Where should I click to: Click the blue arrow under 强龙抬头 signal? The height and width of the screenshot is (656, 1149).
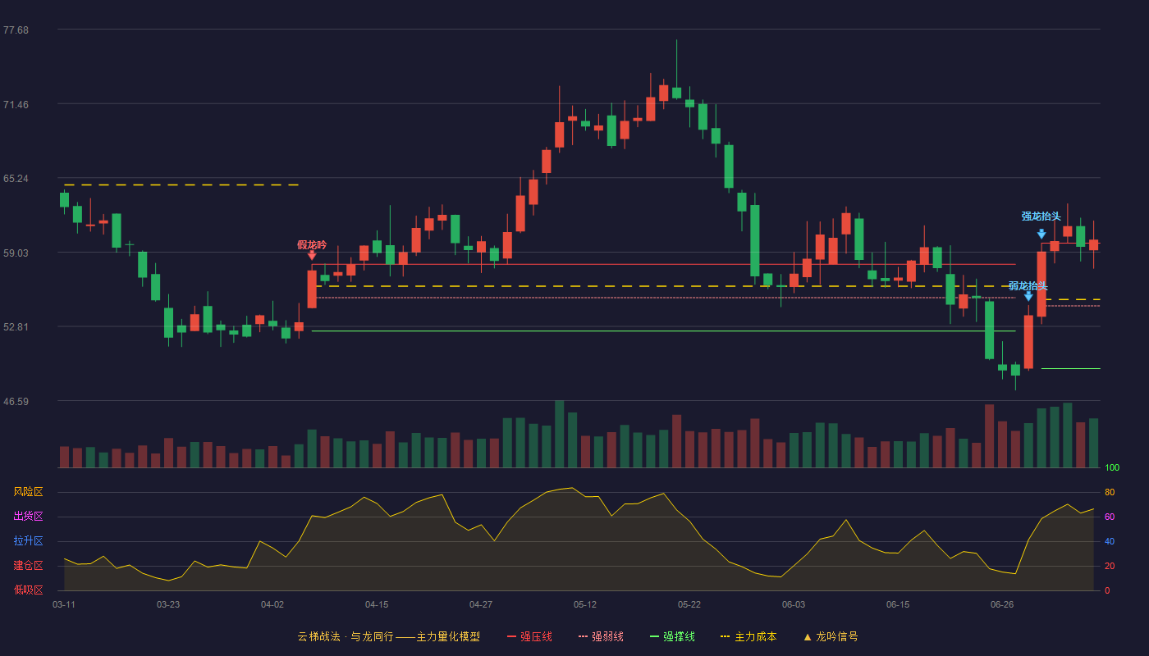(x=1041, y=234)
